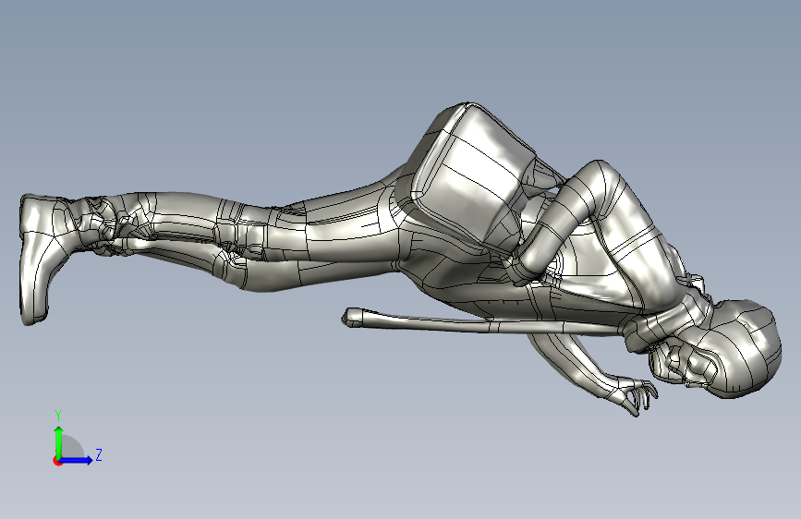Click the red origin point of triad
Screen dimensions: 801x519
pyautogui.click(x=57, y=461)
